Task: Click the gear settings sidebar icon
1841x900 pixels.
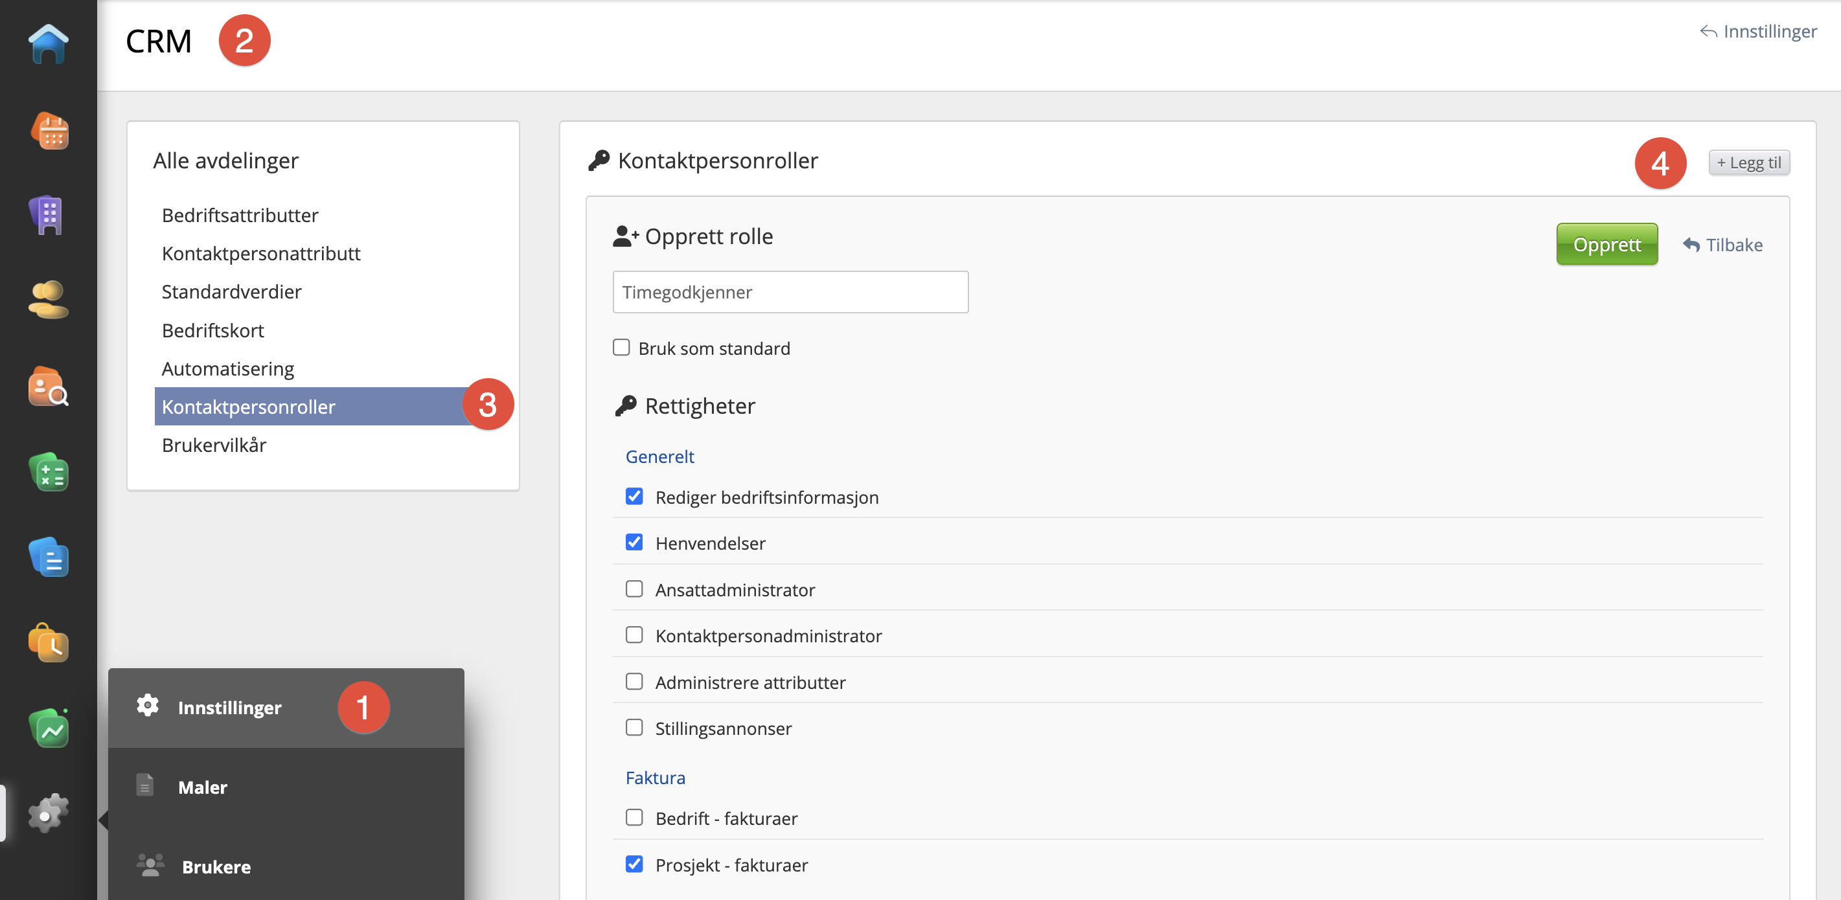Action: coord(48,813)
